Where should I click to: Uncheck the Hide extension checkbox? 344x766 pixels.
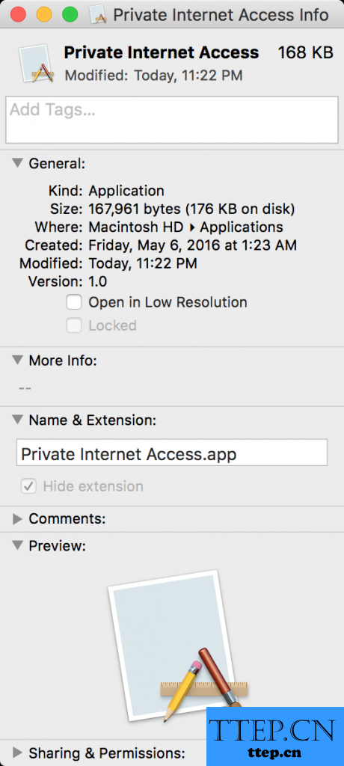pyautogui.click(x=28, y=486)
